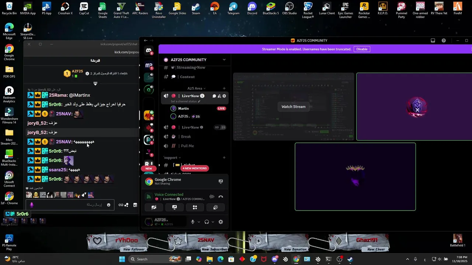Expand AZF25 COMMUNITY server dropdown

224,60
